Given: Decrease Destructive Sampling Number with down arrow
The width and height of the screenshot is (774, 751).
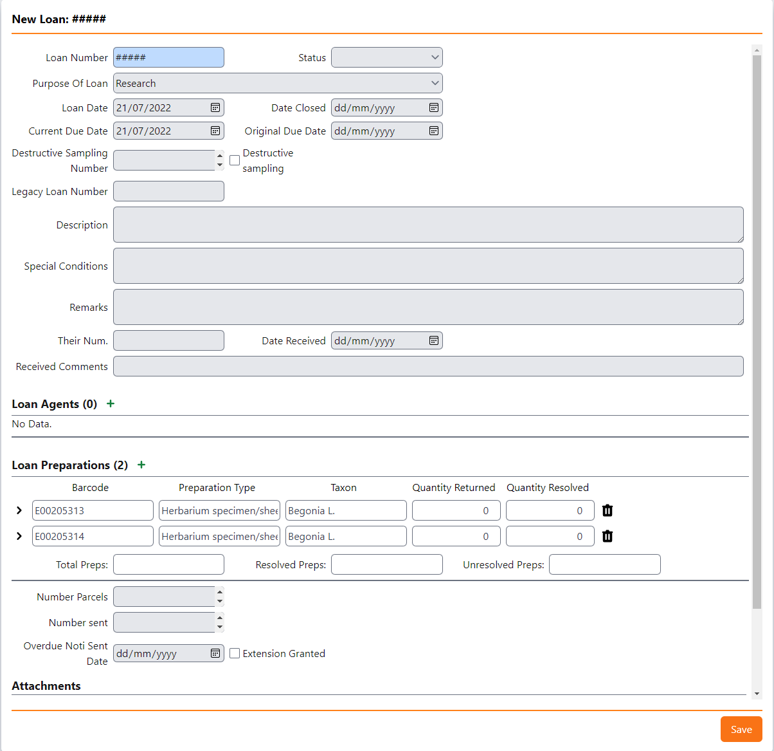Looking at the screenshot, I should pyautogui.click(x=220, y=165).
